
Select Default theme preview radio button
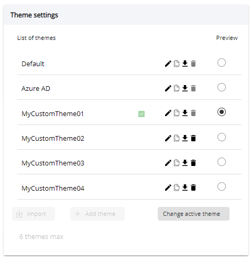tap(222, 63)
